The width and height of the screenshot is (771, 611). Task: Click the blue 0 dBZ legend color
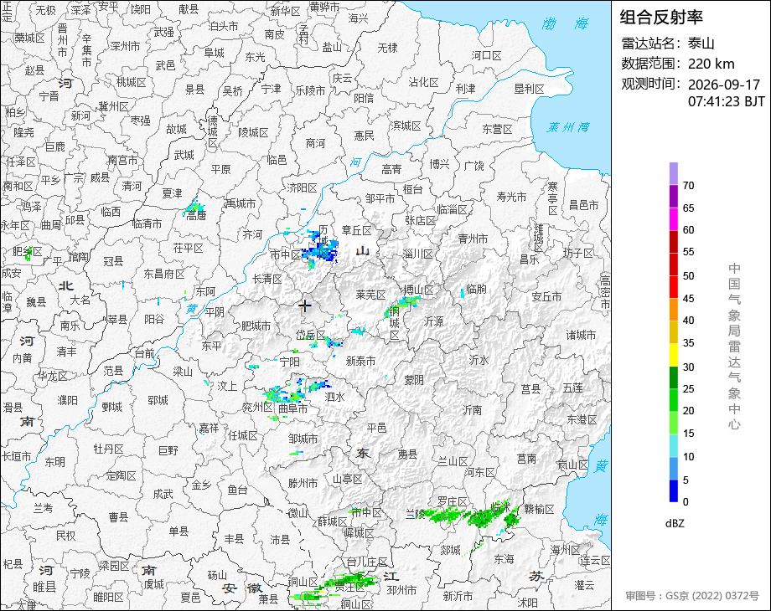click(674, 490)
